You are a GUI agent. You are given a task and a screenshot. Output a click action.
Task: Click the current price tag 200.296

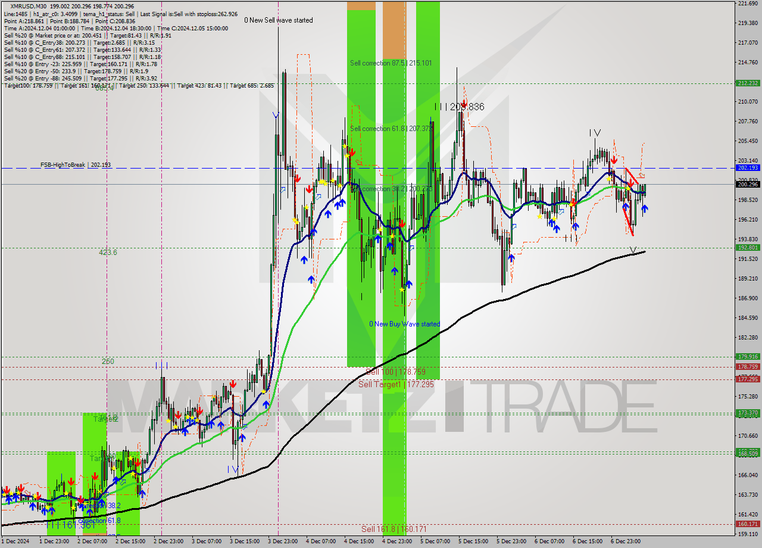(x=748, y=184)
